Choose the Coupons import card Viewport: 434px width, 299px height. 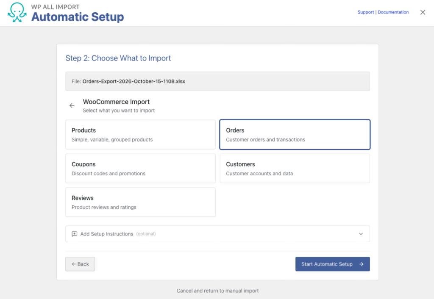[x=140, y=169]
